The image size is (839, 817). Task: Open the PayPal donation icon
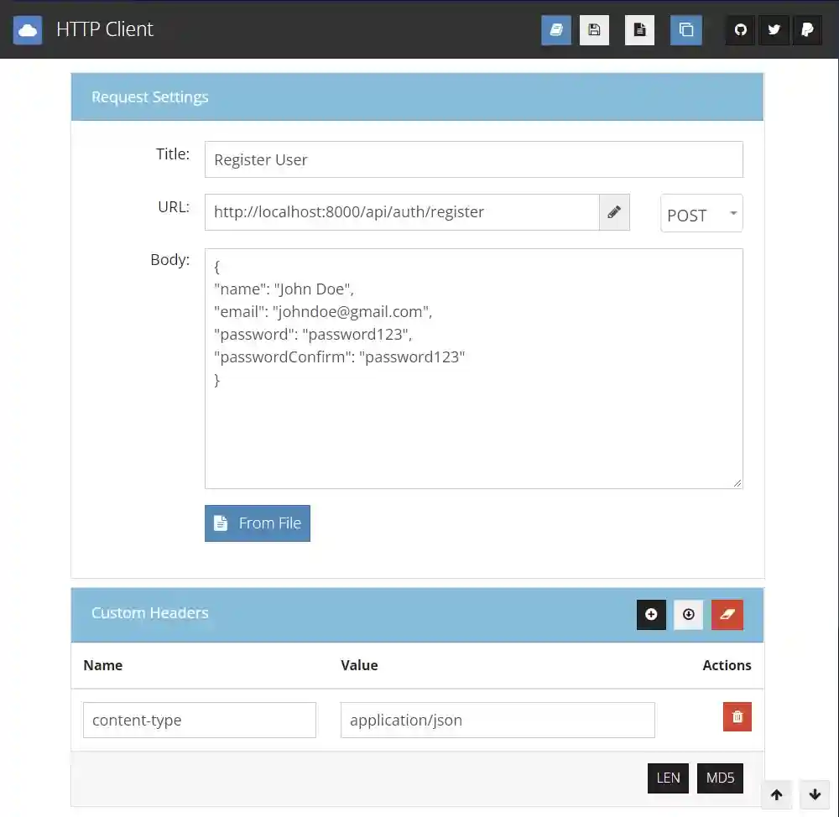click(x=807, y=29)
